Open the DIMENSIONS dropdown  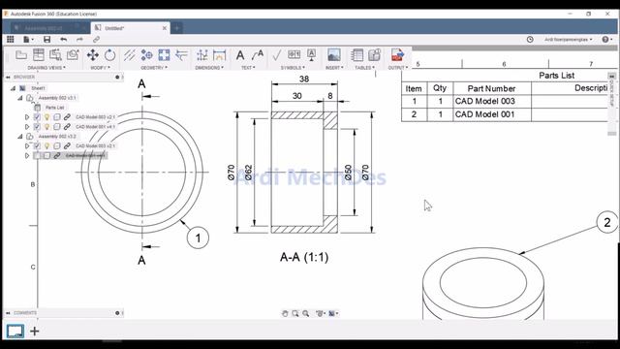click(x=209, y=68)
